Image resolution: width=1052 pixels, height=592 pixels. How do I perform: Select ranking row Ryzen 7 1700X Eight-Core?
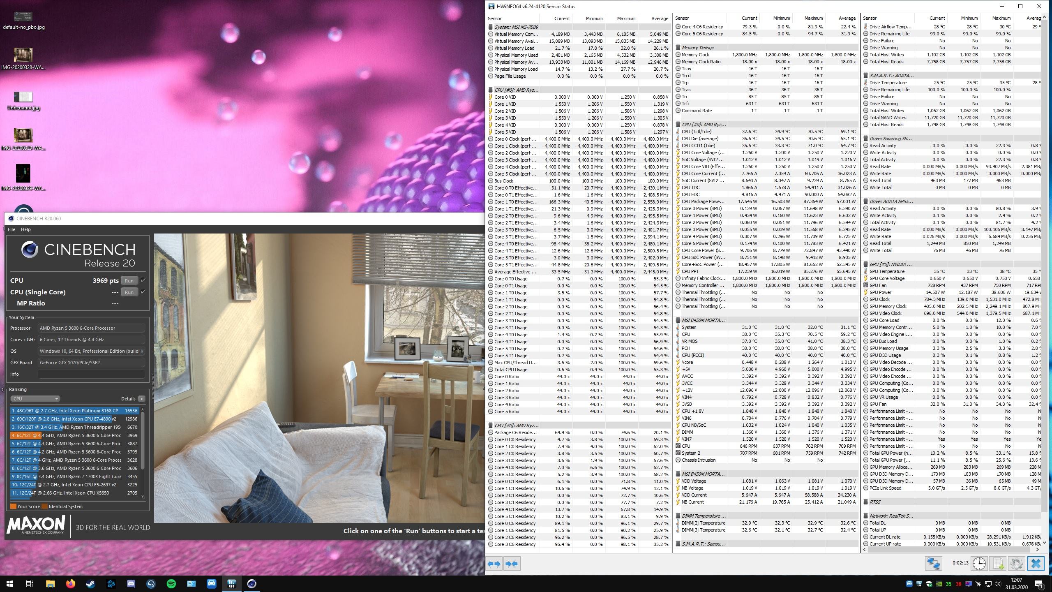tap(74, 476)
